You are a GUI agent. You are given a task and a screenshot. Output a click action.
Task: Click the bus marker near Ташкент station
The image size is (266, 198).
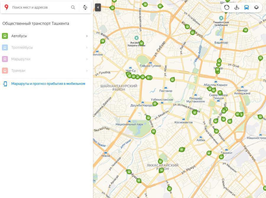221,157
